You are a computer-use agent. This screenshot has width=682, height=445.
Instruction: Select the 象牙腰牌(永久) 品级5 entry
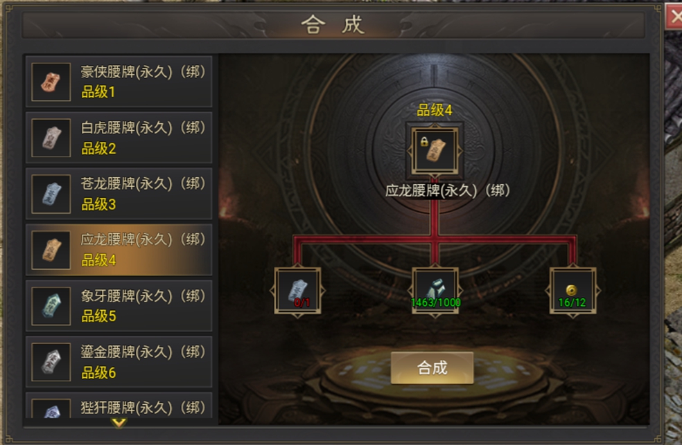[119, 306]
